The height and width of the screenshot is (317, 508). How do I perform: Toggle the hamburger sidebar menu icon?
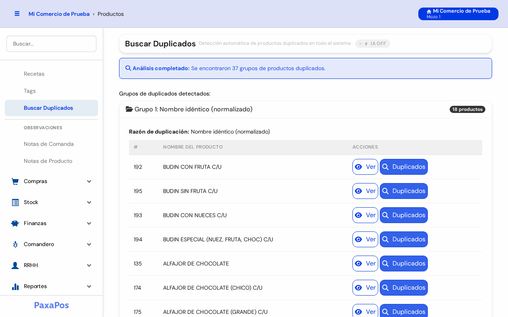[17, 13]
